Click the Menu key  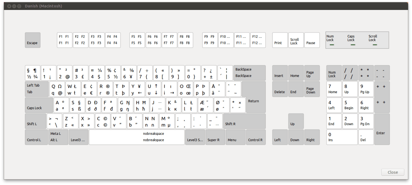(x=236, y=137)
